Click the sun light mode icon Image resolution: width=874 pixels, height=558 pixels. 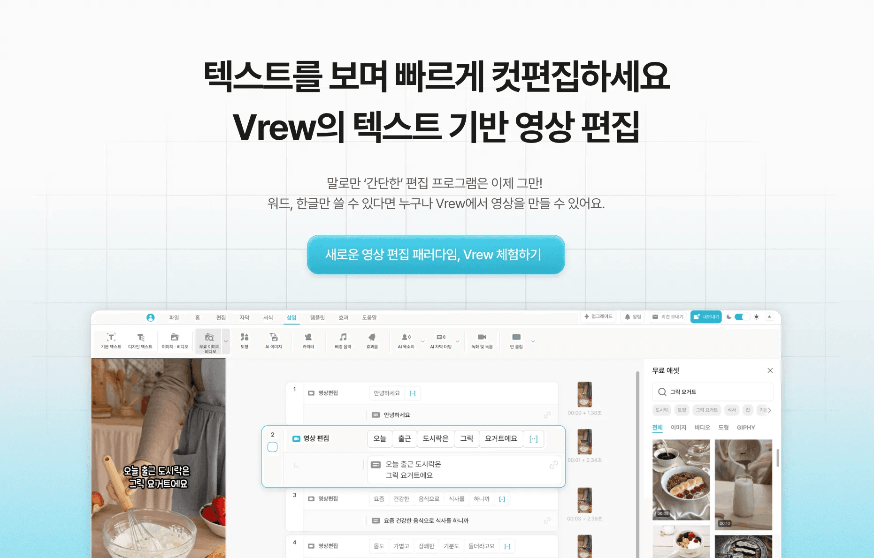point(756,317)
